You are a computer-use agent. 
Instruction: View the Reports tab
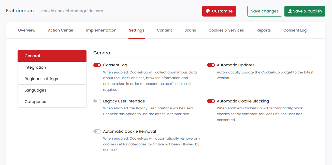click(264, 30)
